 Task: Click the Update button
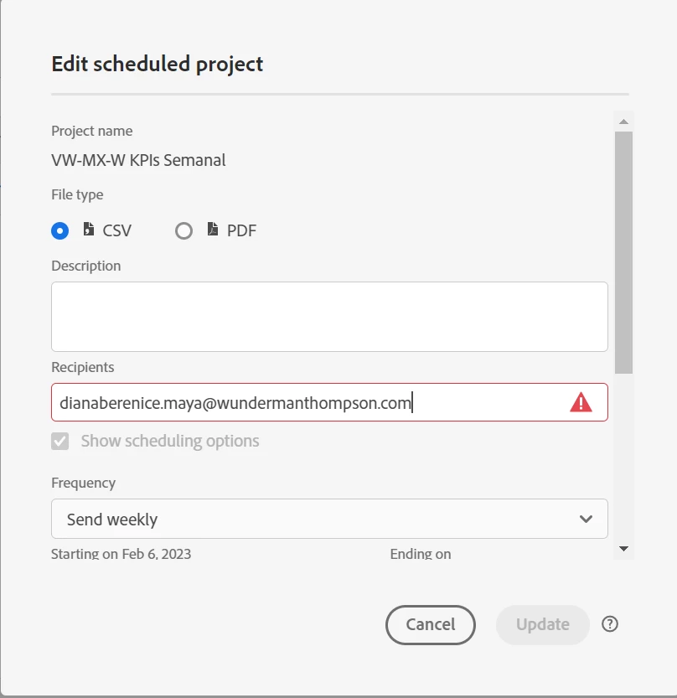(x=542, y=624)
